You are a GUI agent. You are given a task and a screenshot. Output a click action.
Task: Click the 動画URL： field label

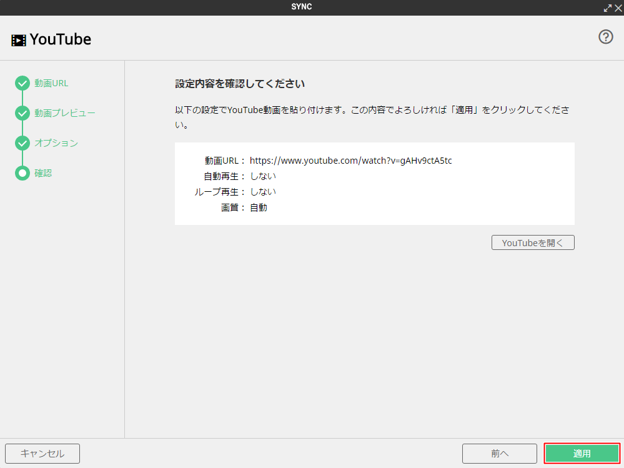[x=225, y=161]
